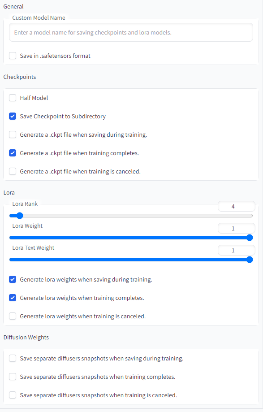
Task: Enable "Save in .safetensors format"
Action: 13,56
